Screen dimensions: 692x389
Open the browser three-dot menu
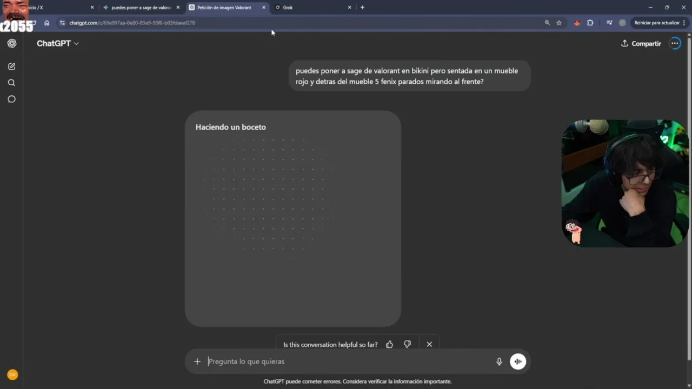coord(684,23)
